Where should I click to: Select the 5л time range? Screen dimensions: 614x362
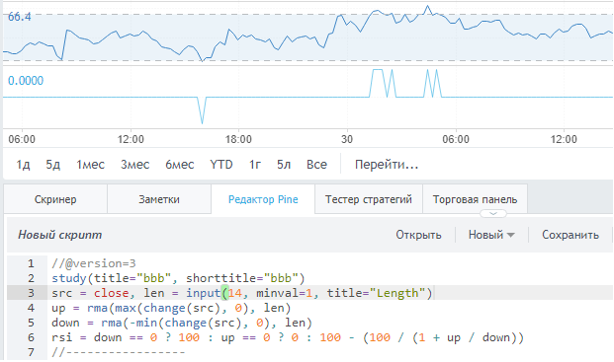tap(284, 165)
